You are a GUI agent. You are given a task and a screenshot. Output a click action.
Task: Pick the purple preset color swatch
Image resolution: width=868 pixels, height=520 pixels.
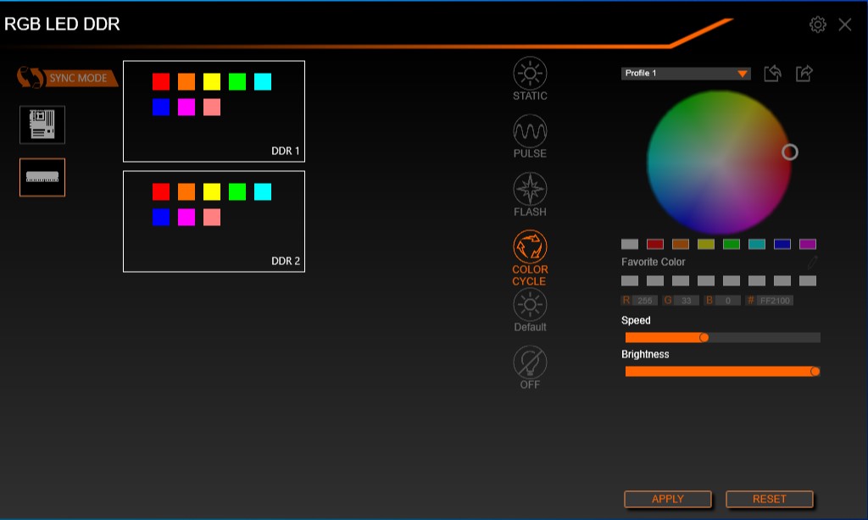[x=808, y=244]
